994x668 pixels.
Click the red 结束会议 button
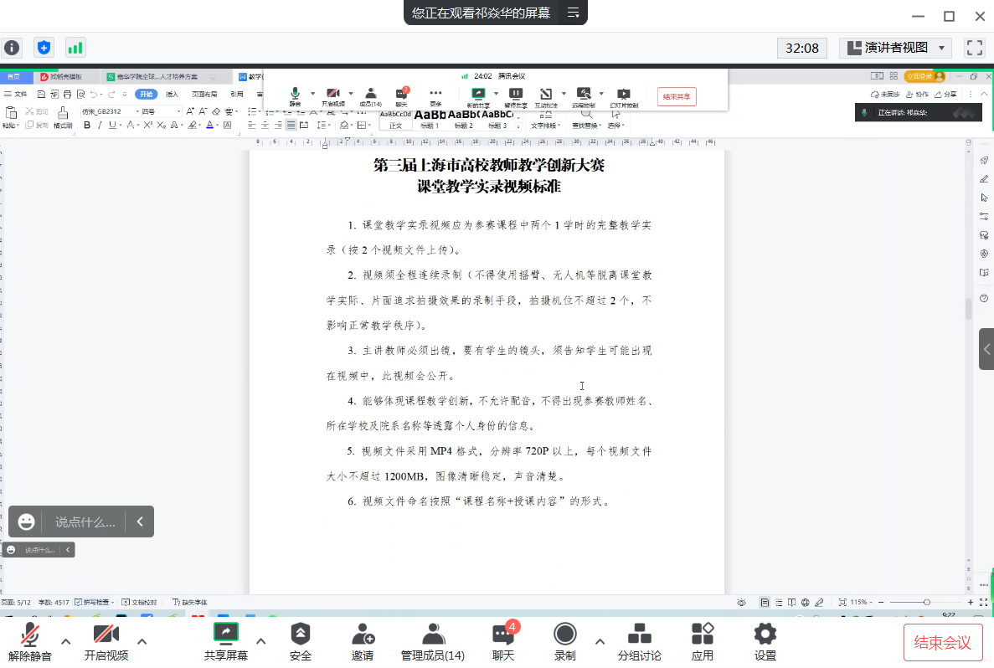point(943,643)
